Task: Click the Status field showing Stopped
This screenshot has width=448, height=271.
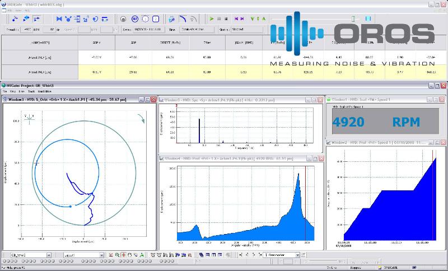Action: coord(246,30)
